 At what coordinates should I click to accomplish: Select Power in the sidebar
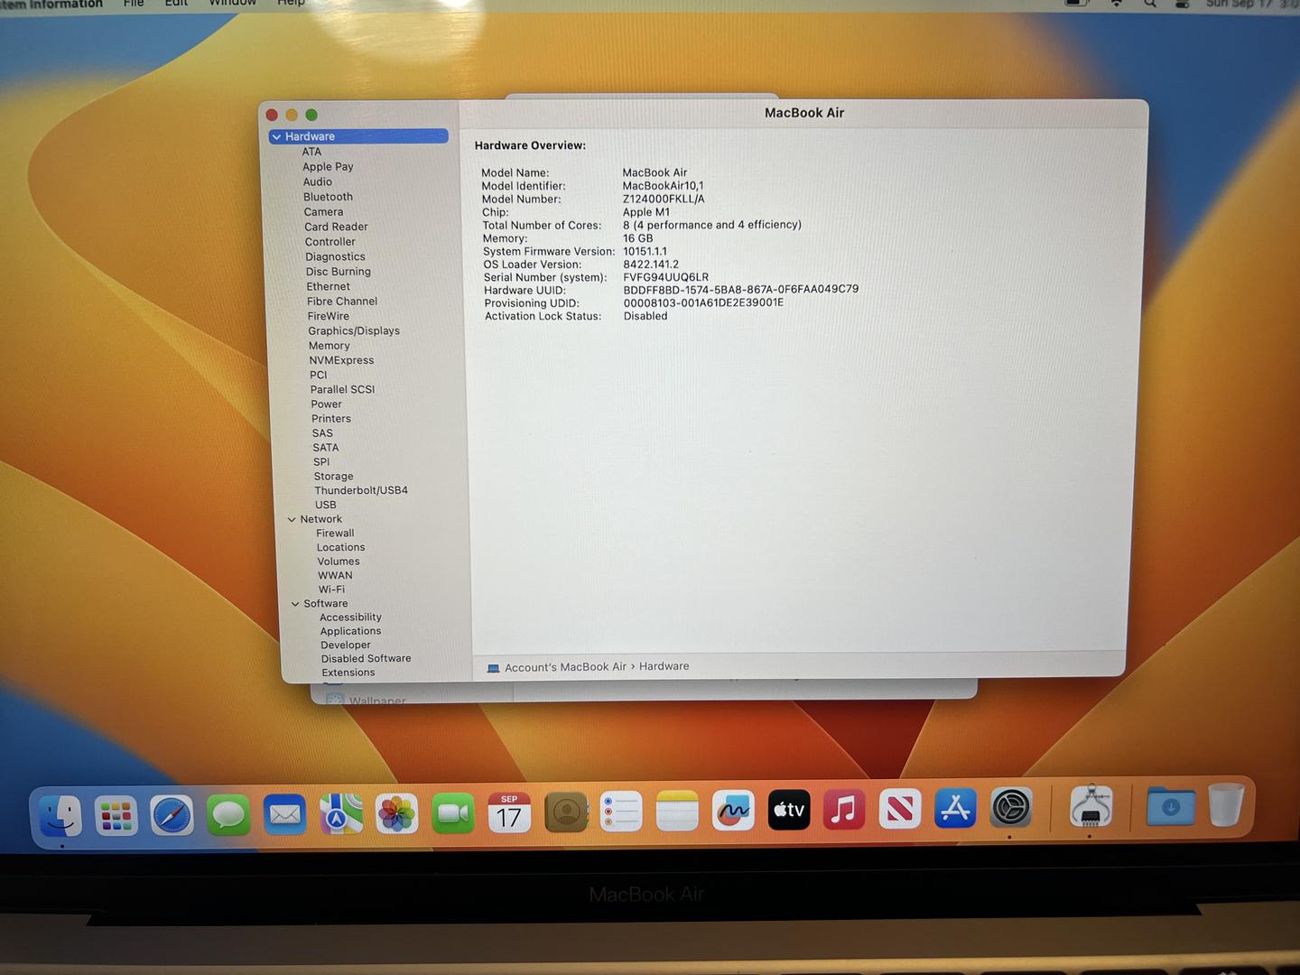[326, 404]
